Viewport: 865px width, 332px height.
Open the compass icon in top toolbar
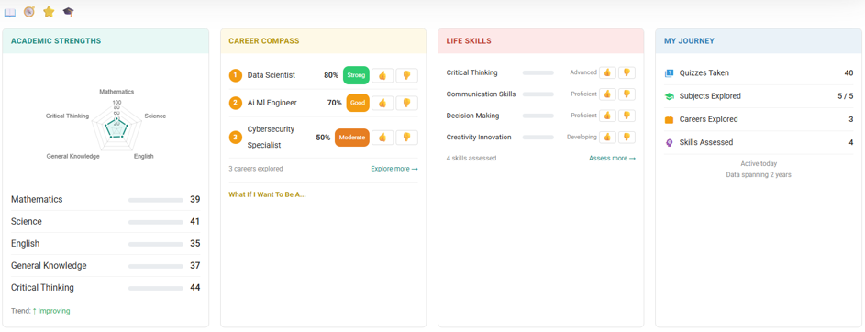[29, 12]
